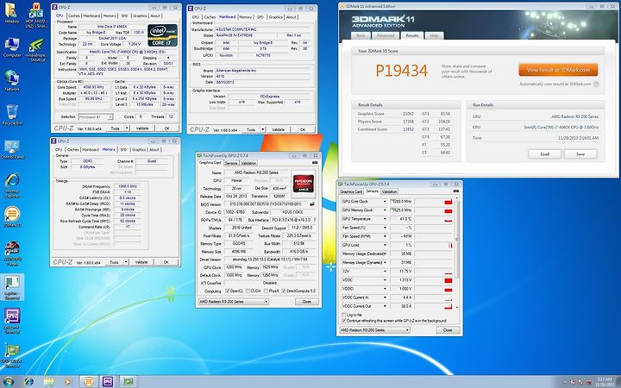This screenshot has height=388, width=621.
Task: Click the camera screenshot icon in GPU-Z Graphics Card window
Action: coord(315,163)
